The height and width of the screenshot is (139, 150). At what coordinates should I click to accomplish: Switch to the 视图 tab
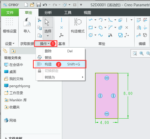[87, 13]
